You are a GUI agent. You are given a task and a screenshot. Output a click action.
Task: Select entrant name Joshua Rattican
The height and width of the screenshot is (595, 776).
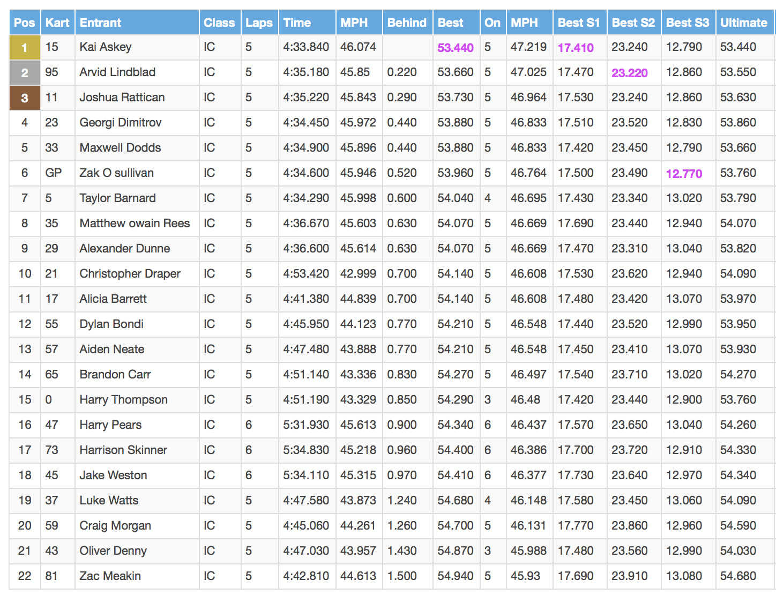tap(122, 98)
